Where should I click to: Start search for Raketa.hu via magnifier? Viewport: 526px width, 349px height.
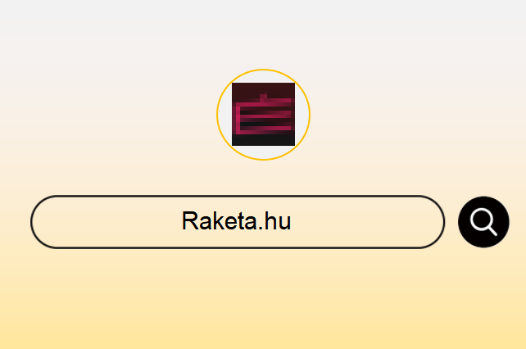pyautogui.click(x=483, y=222)
